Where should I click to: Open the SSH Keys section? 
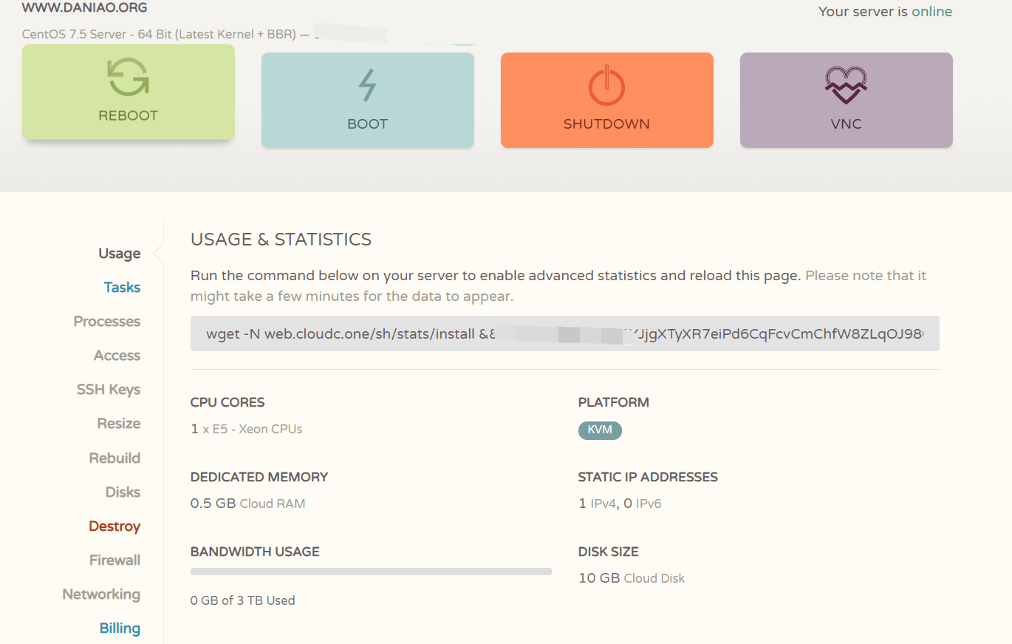coord(109,390)
